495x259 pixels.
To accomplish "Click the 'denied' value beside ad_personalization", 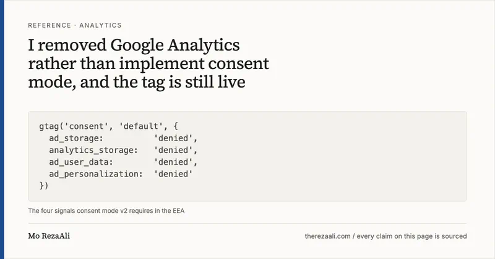I will pos(173,174).
